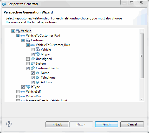149x133 pixels.
Task: Select the CustomerDeatils label
Action: [x=47, y=68]
